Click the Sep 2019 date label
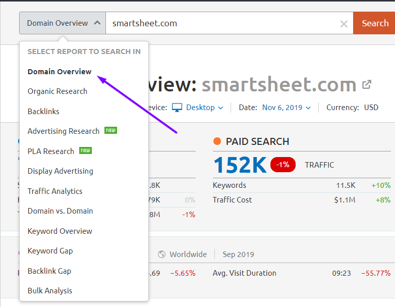Viewport: 395px width, 307px height. click(238, 254)
